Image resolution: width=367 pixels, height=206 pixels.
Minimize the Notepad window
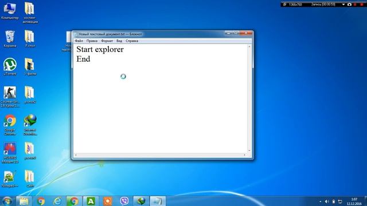tap(228, 33)
